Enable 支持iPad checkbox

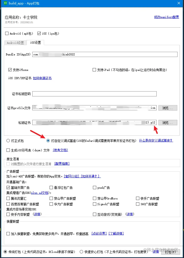pyautogui.click(x=94, y=70)
